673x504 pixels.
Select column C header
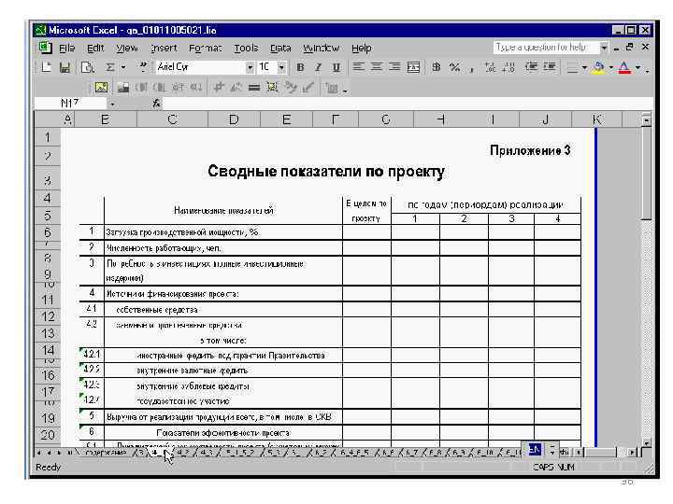(x=172, y=119)
